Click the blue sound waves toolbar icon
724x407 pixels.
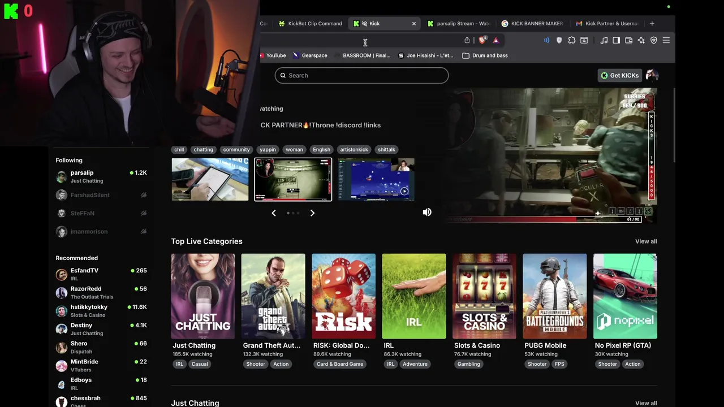[546, 40]
